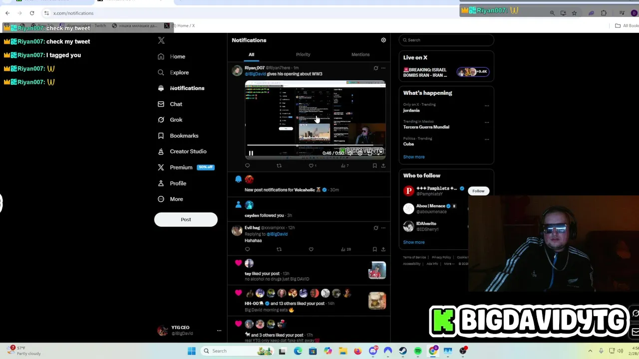Repost Evil hag's Hahahaa tweet

coord(279,249)
